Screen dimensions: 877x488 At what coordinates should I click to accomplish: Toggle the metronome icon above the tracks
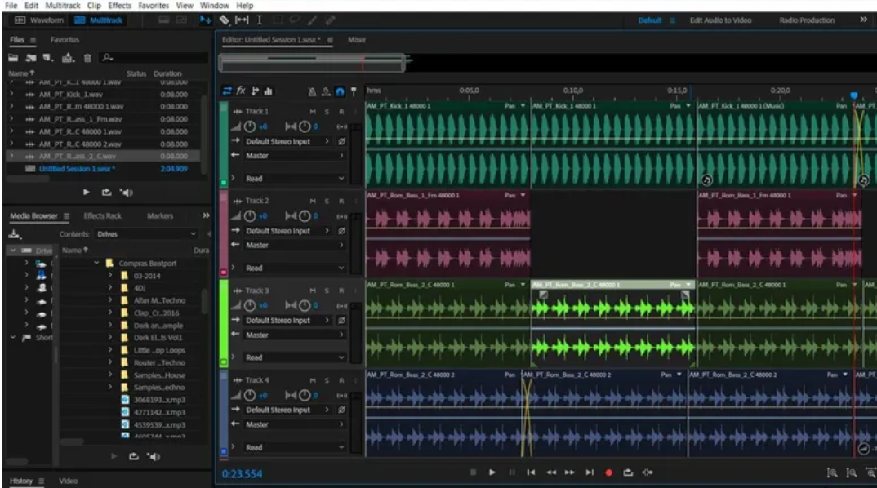[313, 91]
